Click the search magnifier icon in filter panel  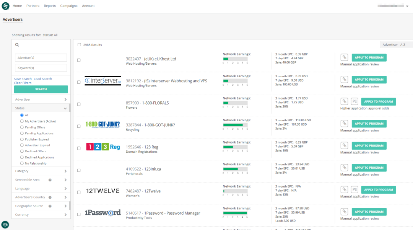coord(17,45)
